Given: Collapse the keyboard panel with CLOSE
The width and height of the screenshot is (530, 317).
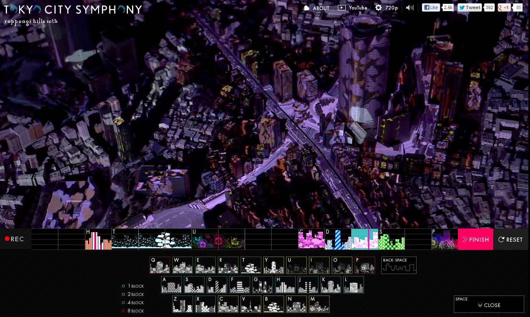Looking at the screenshot, I should (x=489, y=305).
